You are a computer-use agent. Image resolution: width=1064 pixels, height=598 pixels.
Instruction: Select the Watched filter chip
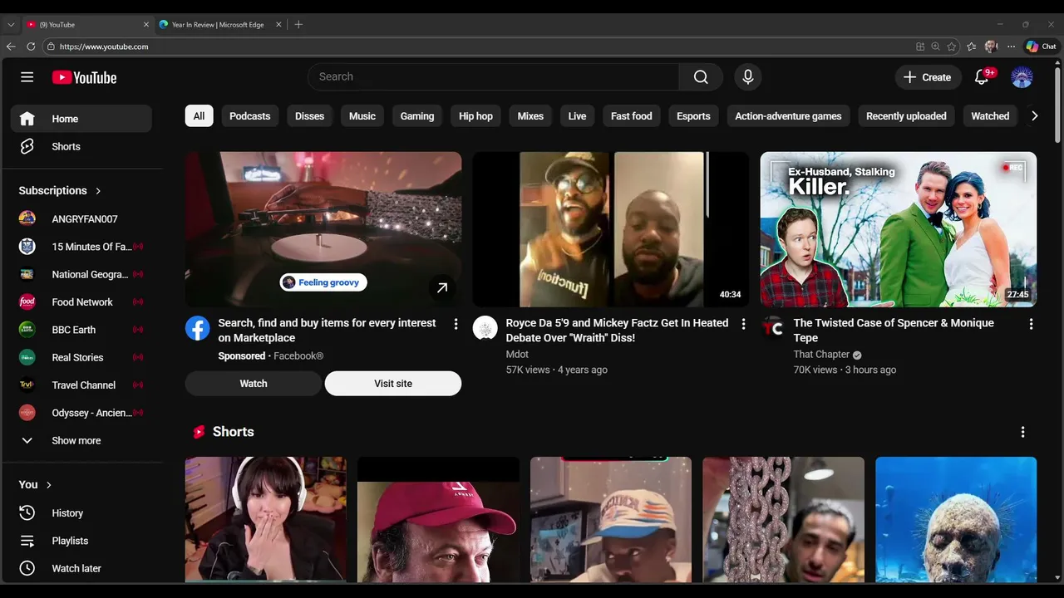pos(990,116)
